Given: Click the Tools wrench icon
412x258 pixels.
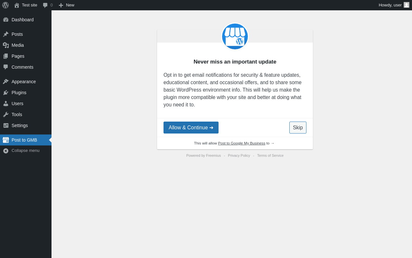Looking at the screenshot, I should 6,114.
